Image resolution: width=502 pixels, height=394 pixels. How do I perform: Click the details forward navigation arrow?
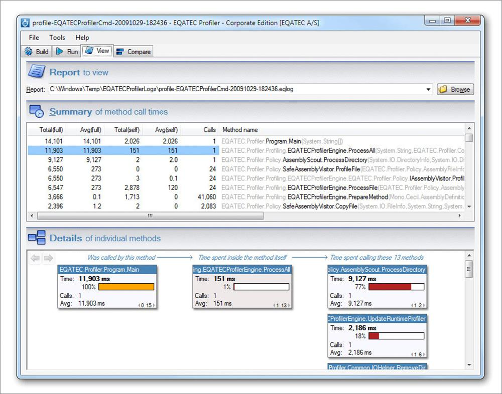coord(48,258)
